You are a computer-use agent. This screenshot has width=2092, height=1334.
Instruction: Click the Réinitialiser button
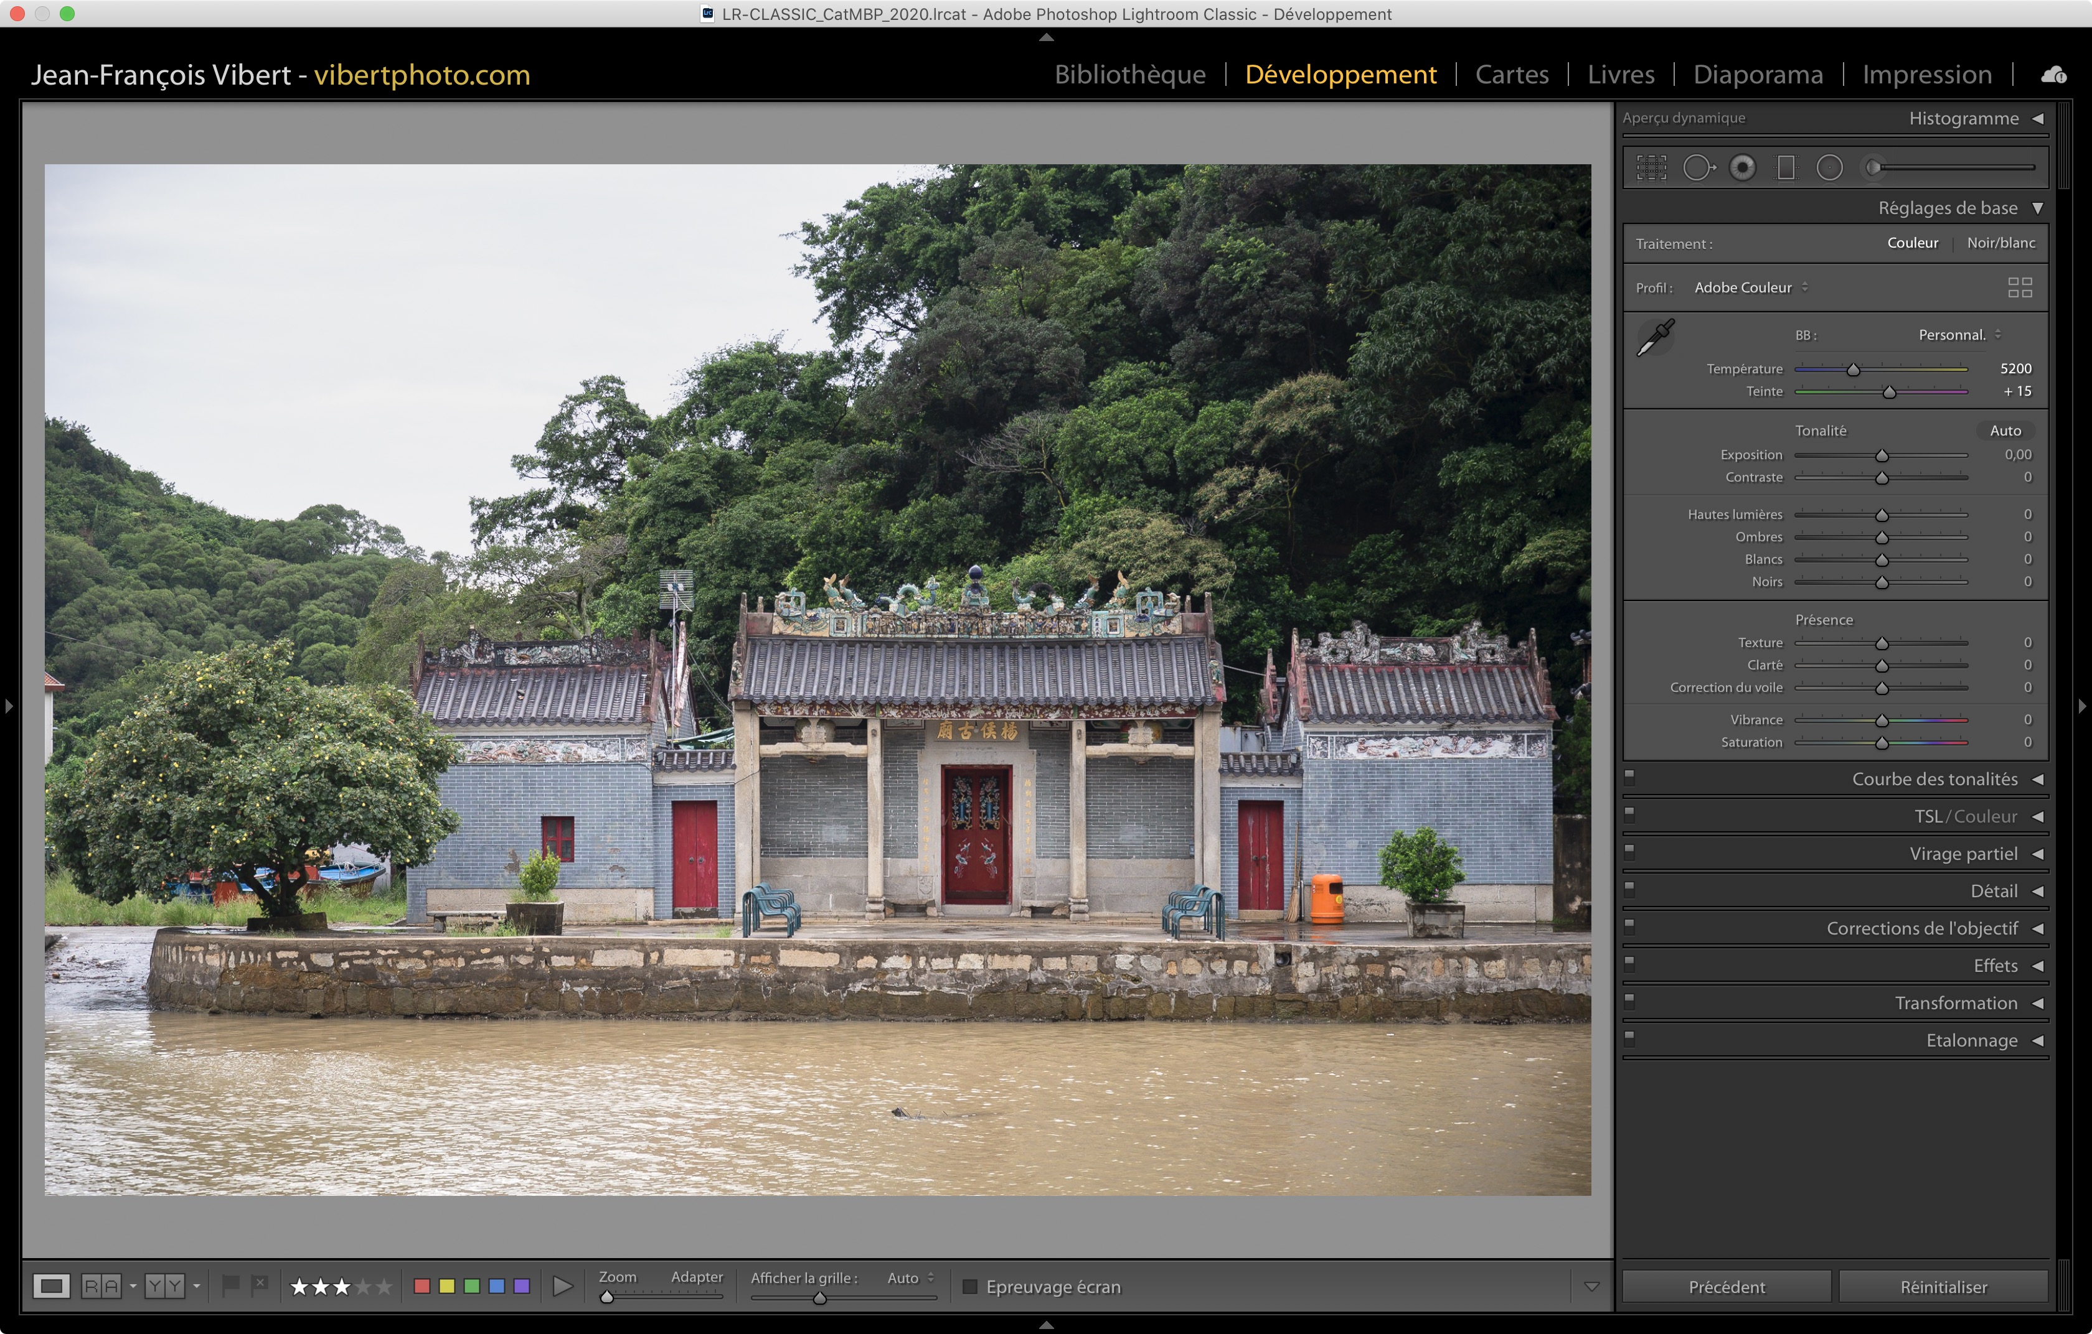[x=1943, y=1286]
